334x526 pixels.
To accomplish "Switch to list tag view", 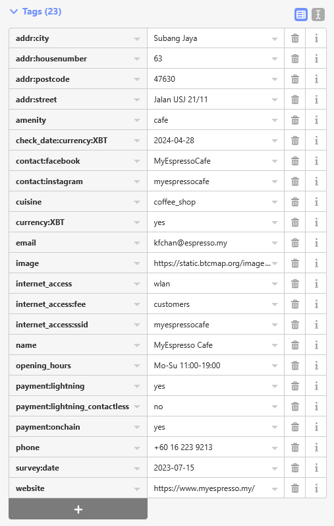I will (x=301, y=15).
